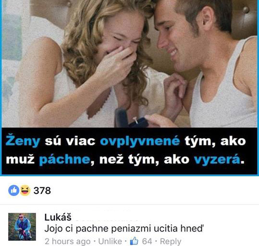This screenshot has width=259, height=246.
Task: Click the blue word 'vyzerá' in caption
Action: [x=217, y=160]
